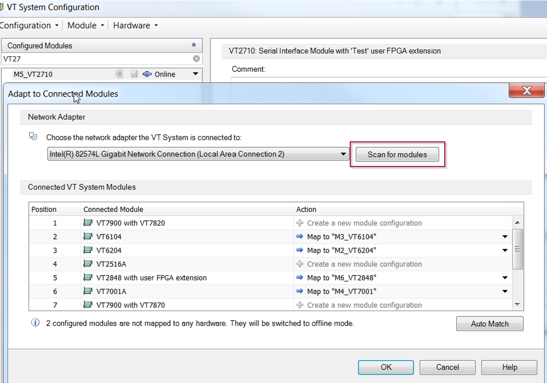
Task: Click the VT2516A module icon
Action: pos(88,264)
